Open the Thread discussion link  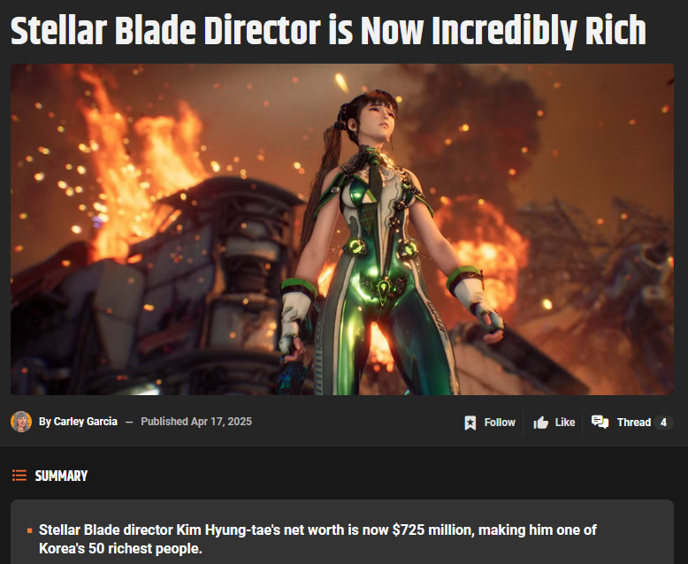pyautogui.click(x=633, y=423)
